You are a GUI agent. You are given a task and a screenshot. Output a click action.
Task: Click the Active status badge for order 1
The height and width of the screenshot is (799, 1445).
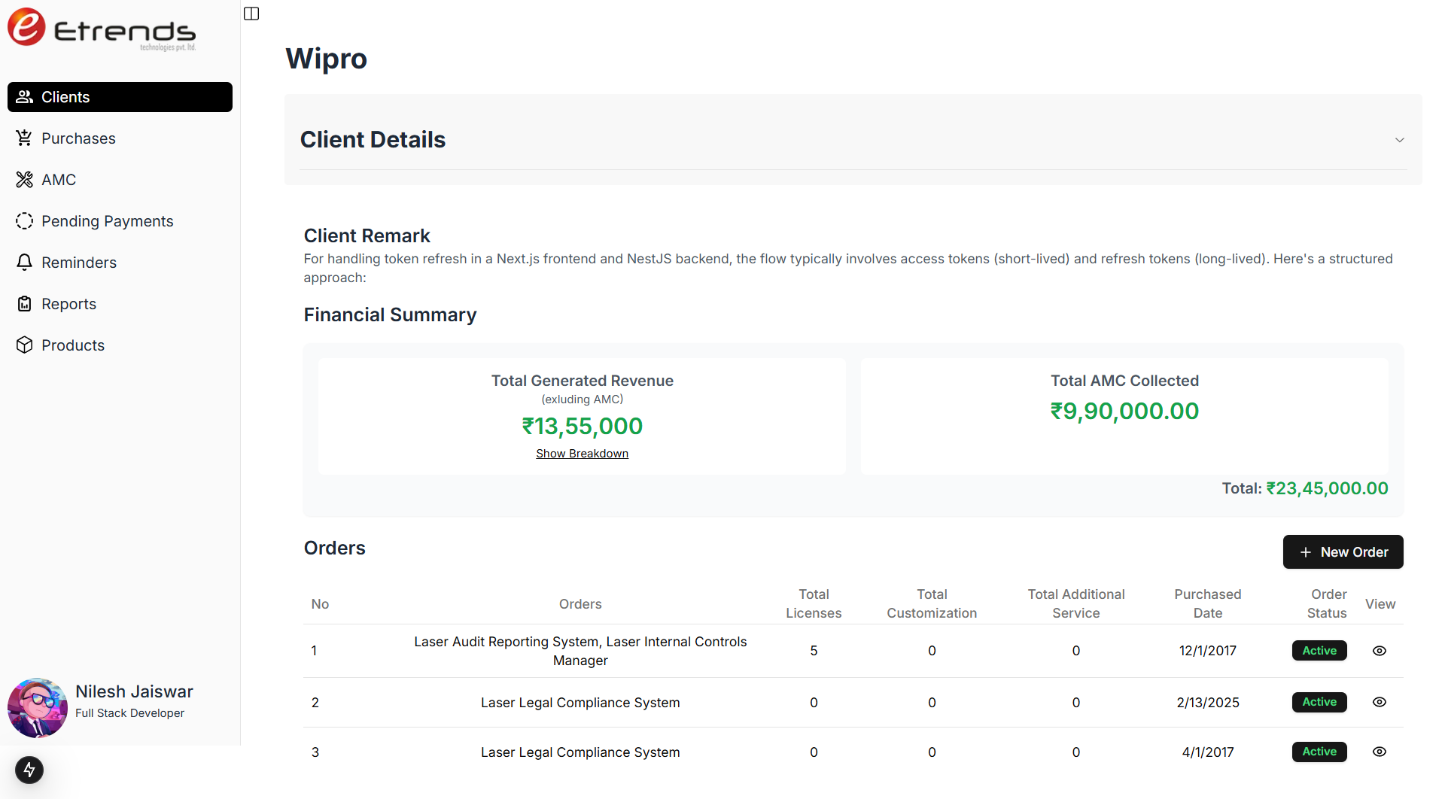coord(1319,651)
